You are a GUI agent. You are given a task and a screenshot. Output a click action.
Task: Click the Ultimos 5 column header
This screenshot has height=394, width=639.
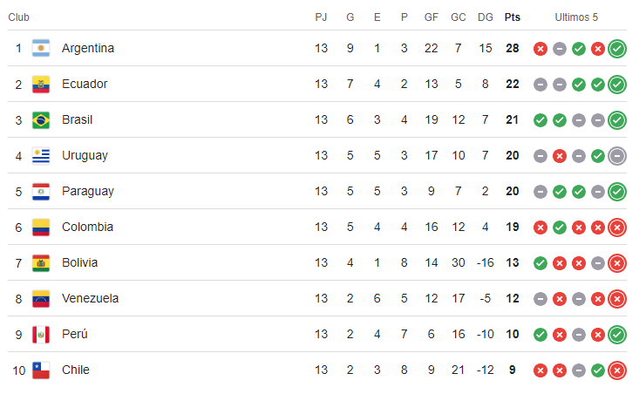tap(577, 17)
